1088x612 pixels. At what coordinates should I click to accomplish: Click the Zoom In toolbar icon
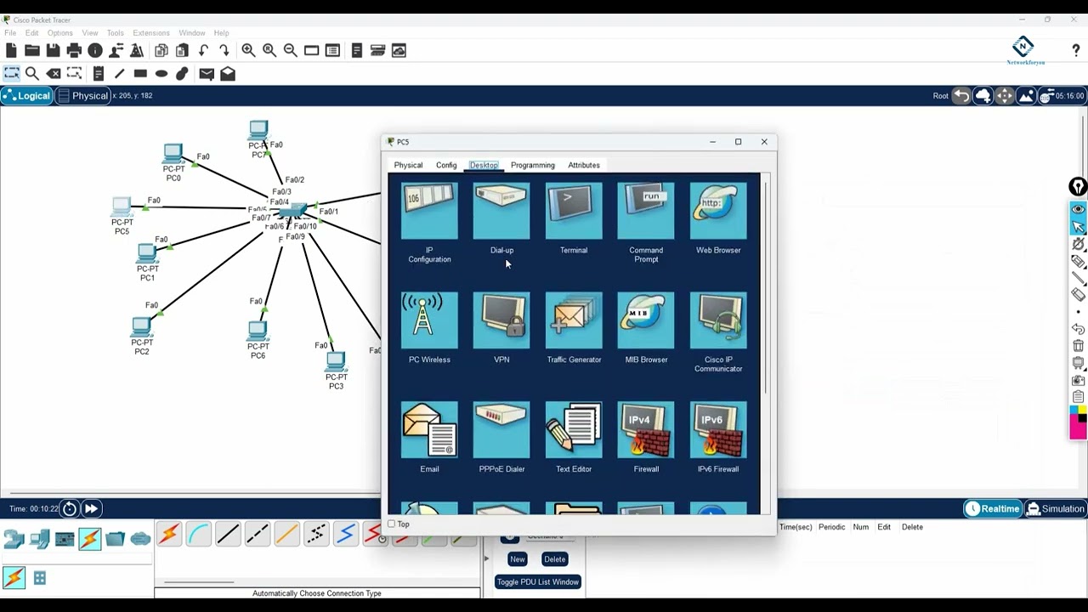point(248,51)
